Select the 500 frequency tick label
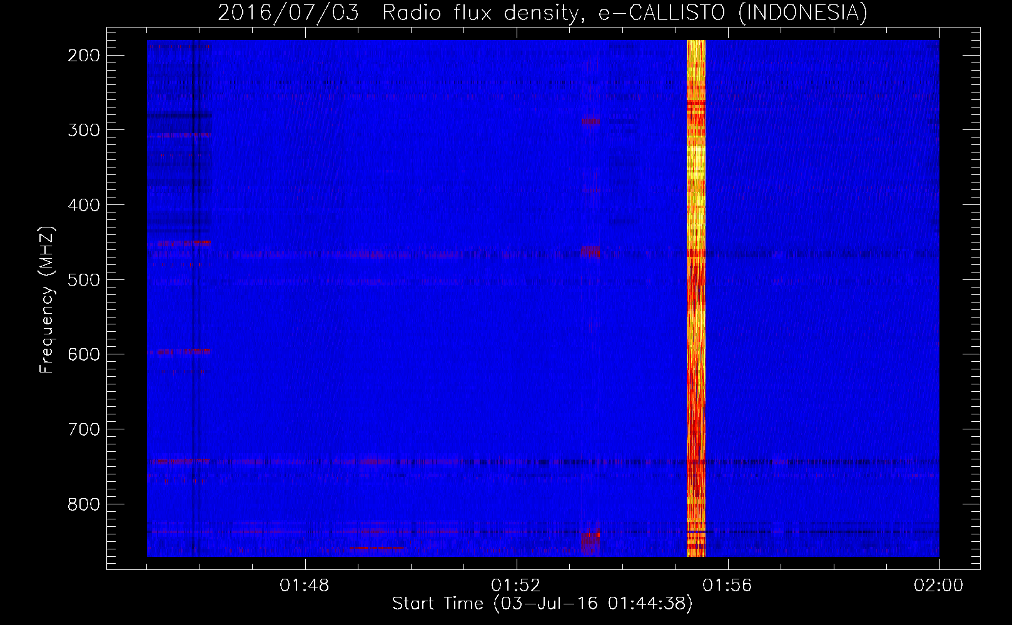The image size is (1012, 625). tap(84, 279)
